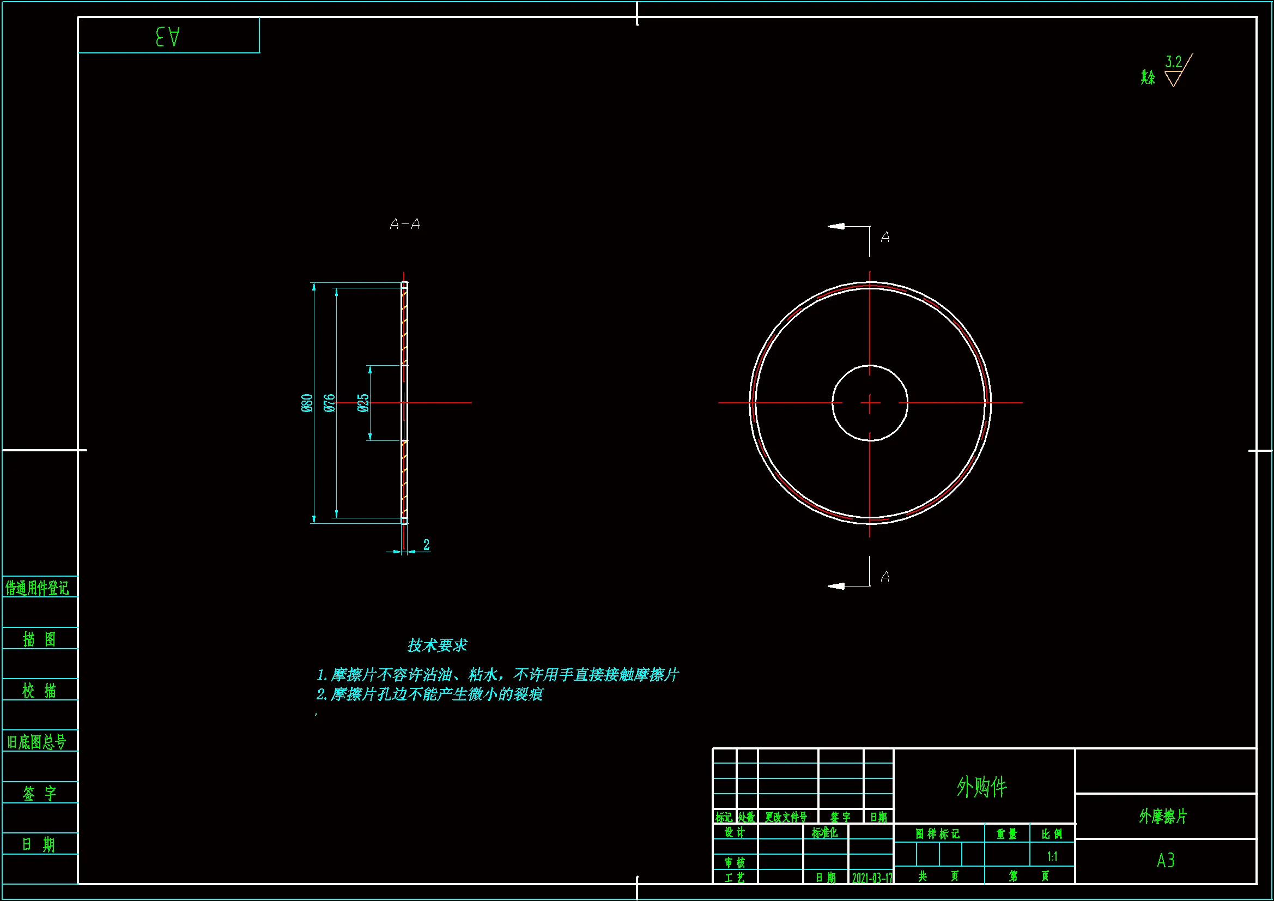Image resolution: width=1274 pixels, height=901 pixels.
Task: Select the Ø80 diameter dimension text
Action: [x=307, y=403]
